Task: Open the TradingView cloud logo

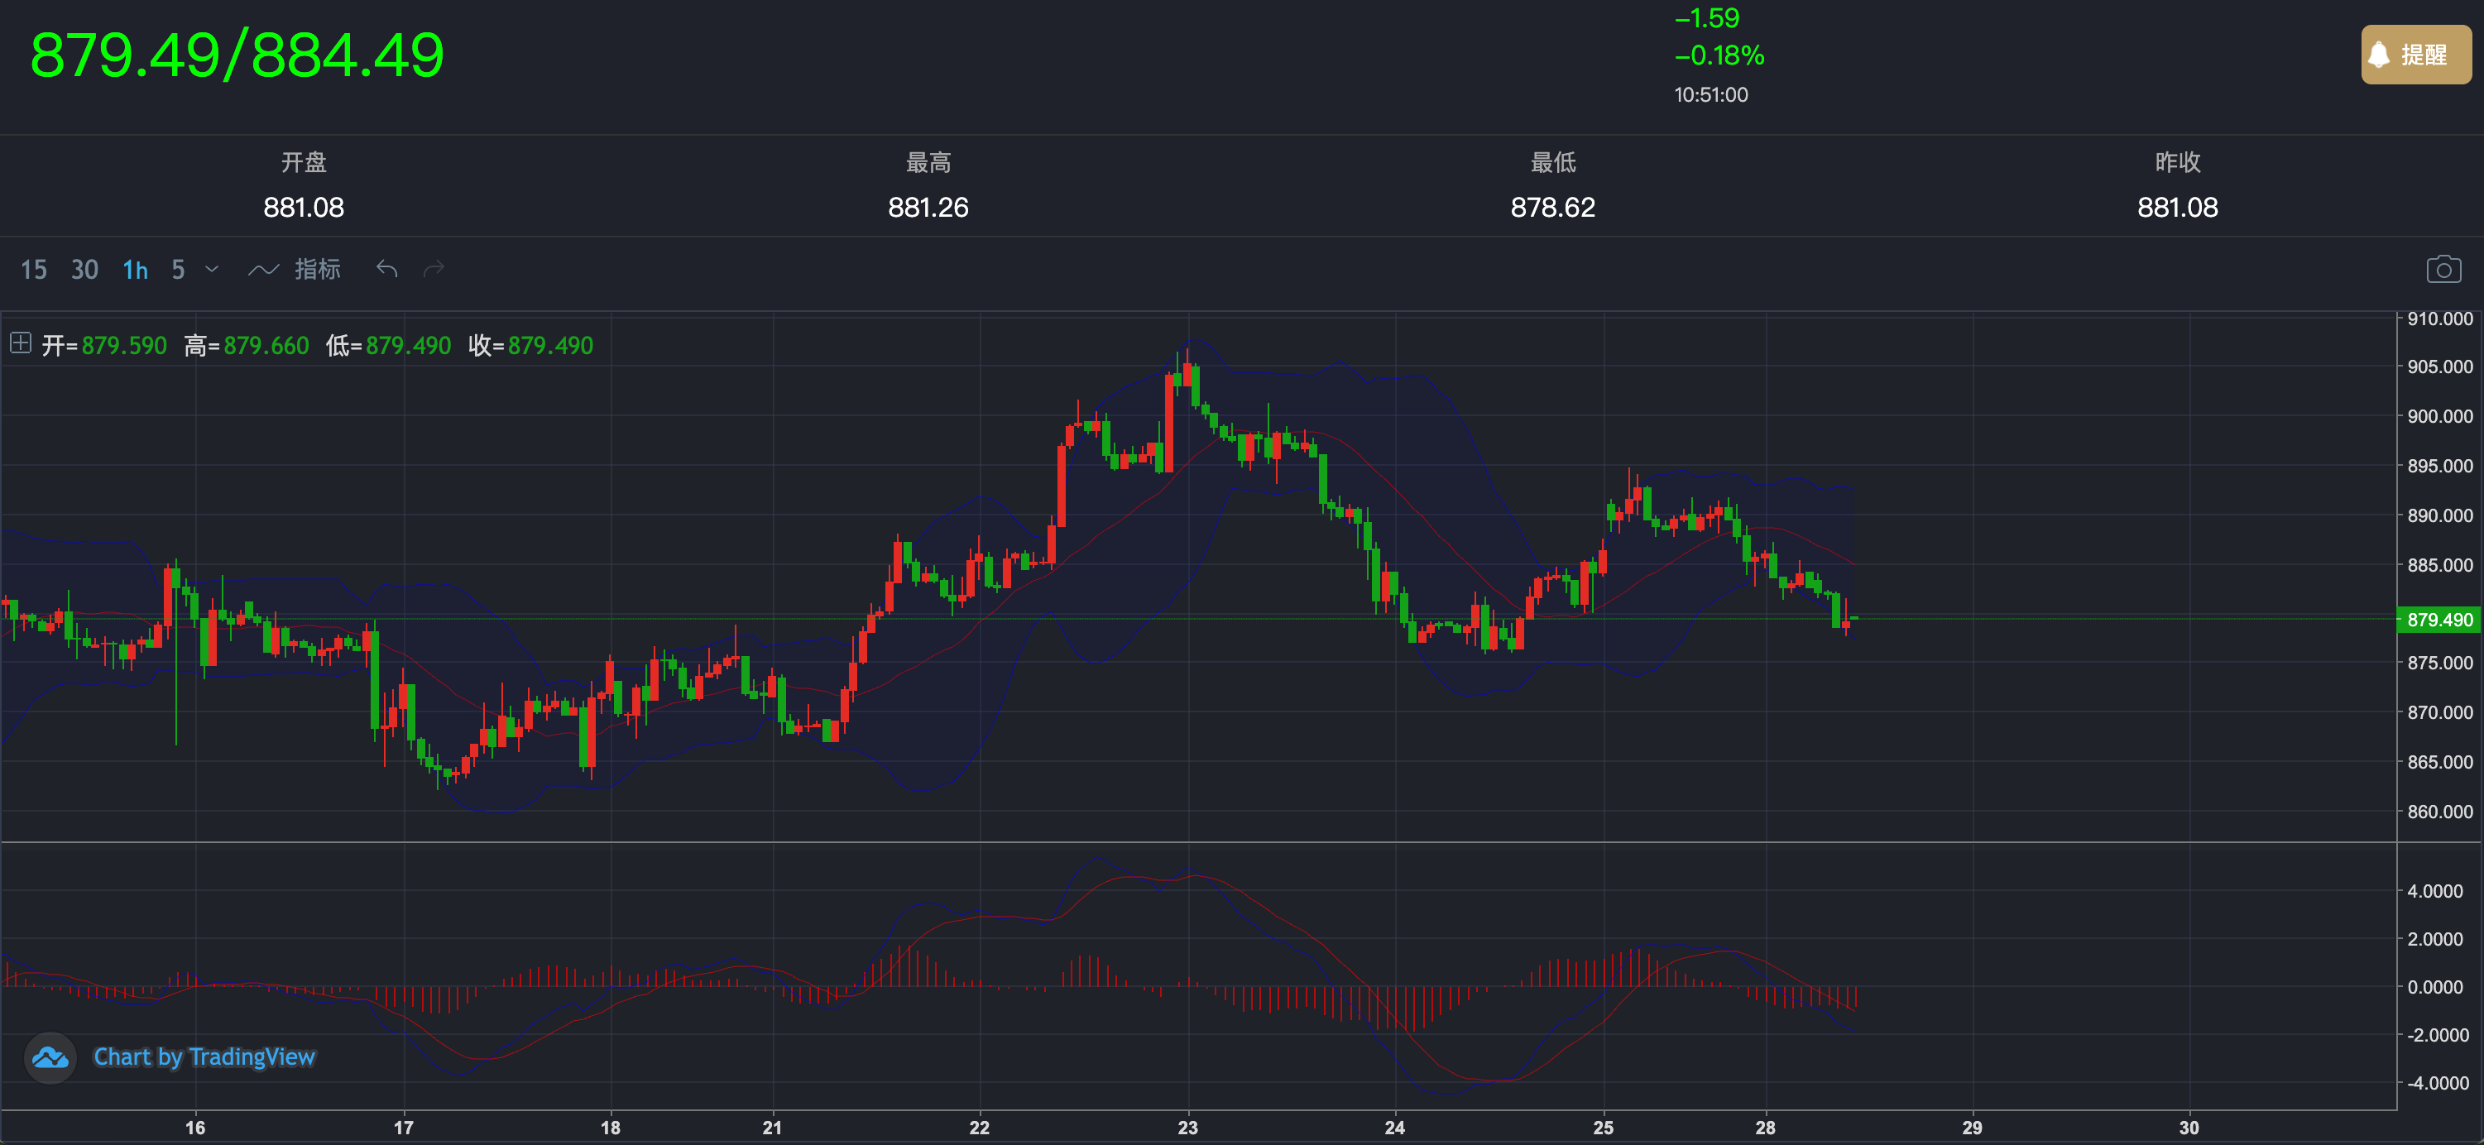Action: [x=50, y=1058]
